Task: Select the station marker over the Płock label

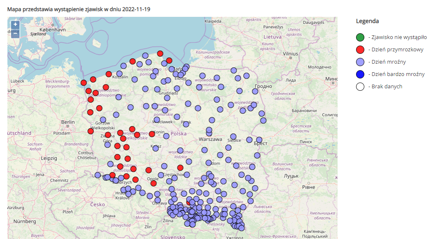Action: [x=185, y=123]
